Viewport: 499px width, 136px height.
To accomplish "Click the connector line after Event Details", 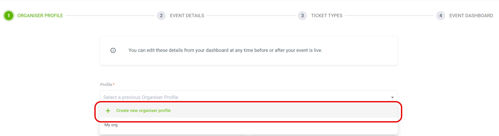I will (x=251, y=16).
